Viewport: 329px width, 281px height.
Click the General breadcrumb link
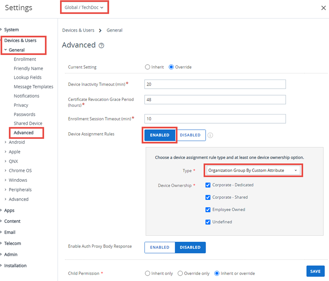click(114, 30)
